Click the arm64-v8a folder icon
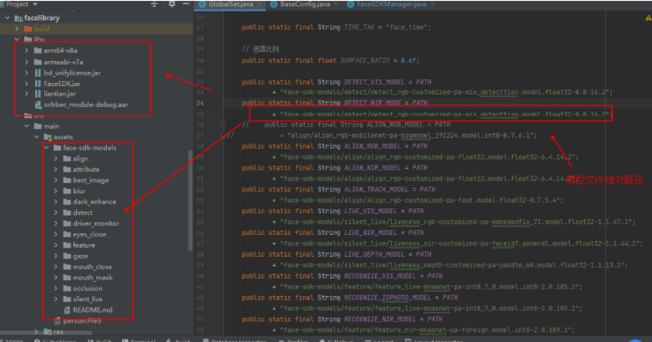 tap(38, 50)
